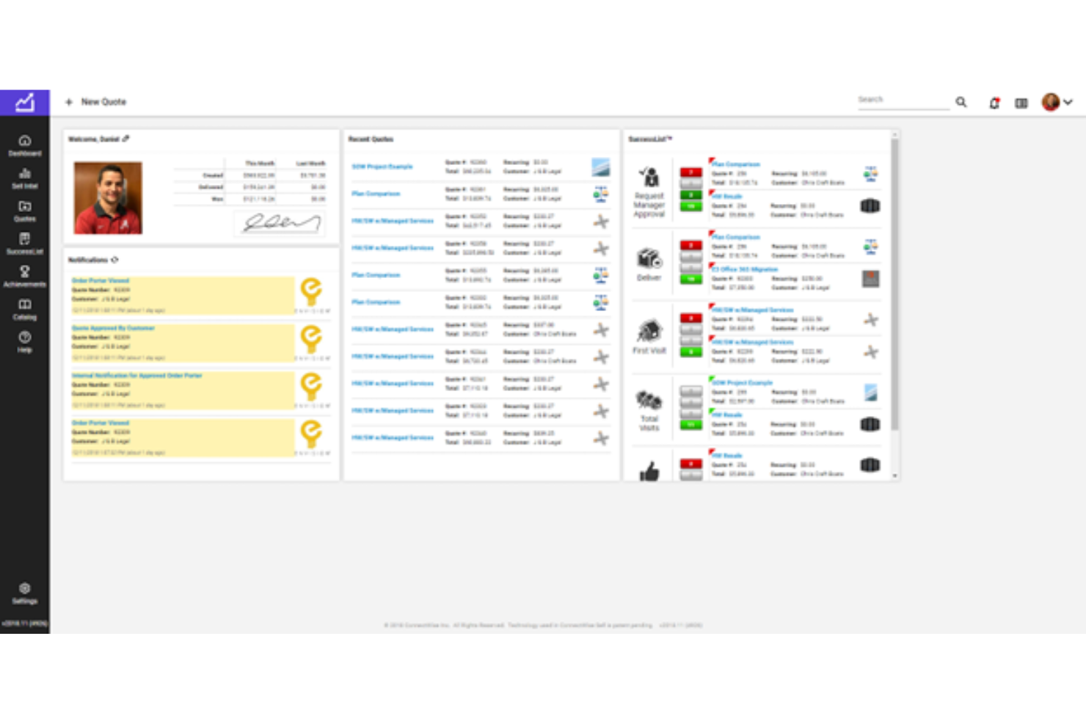
Task: Click the New Quote button
Action: (95, 102)
